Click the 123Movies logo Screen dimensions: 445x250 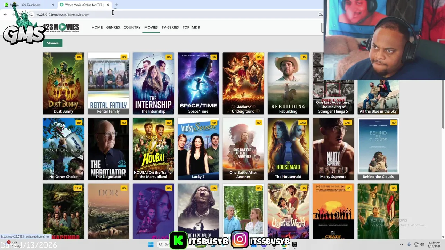tap(61, 28)
